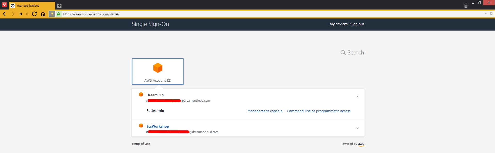Screen dimensions: 495x153
Task: Restore down the browser window
Action: (480, 3)
